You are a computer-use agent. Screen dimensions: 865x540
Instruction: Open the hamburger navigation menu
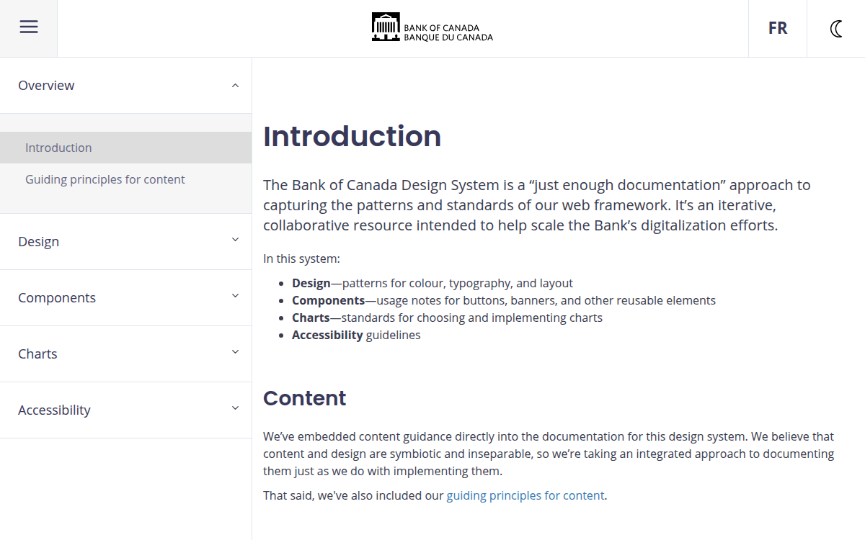(x=29, y=27)
